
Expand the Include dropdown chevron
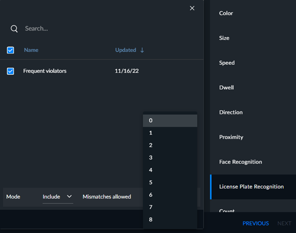[69, 196]
